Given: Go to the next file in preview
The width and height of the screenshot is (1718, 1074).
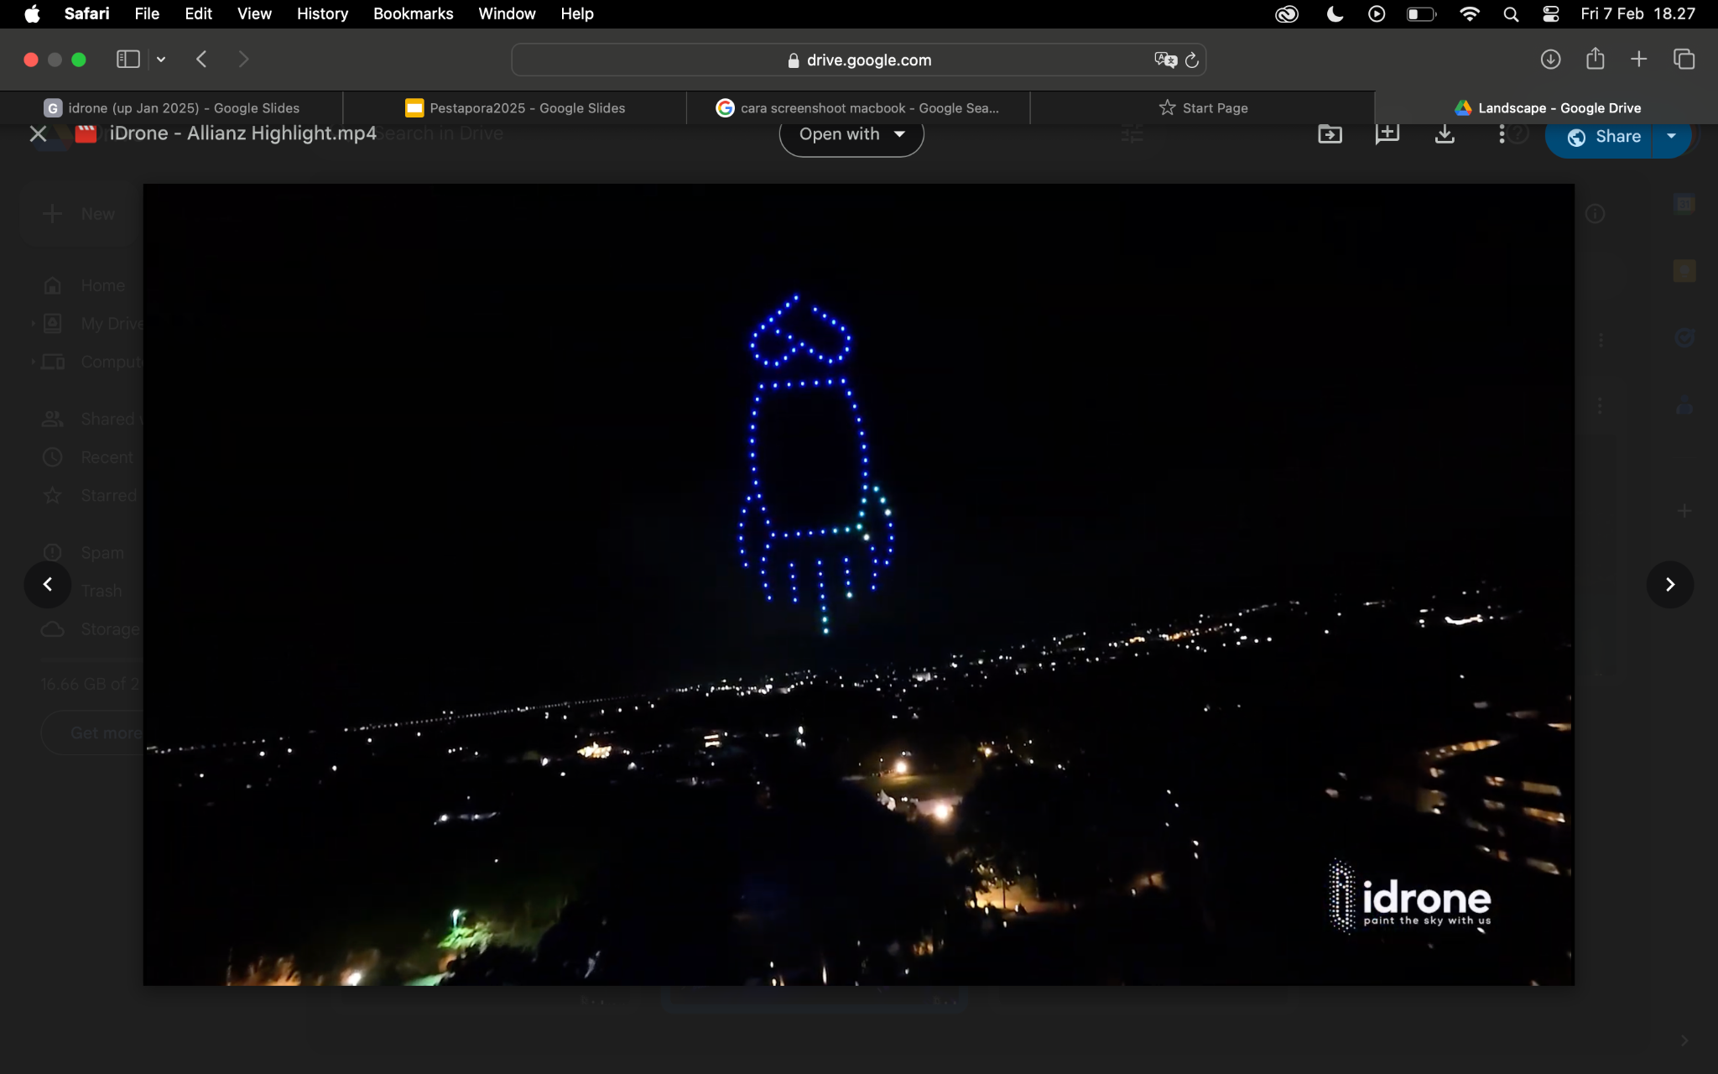Looking at the screenshot, I should (x=1669, y=584).
